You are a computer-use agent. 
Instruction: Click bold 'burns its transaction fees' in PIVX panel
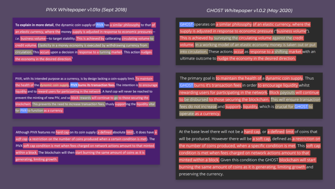(x=96, y=85)
